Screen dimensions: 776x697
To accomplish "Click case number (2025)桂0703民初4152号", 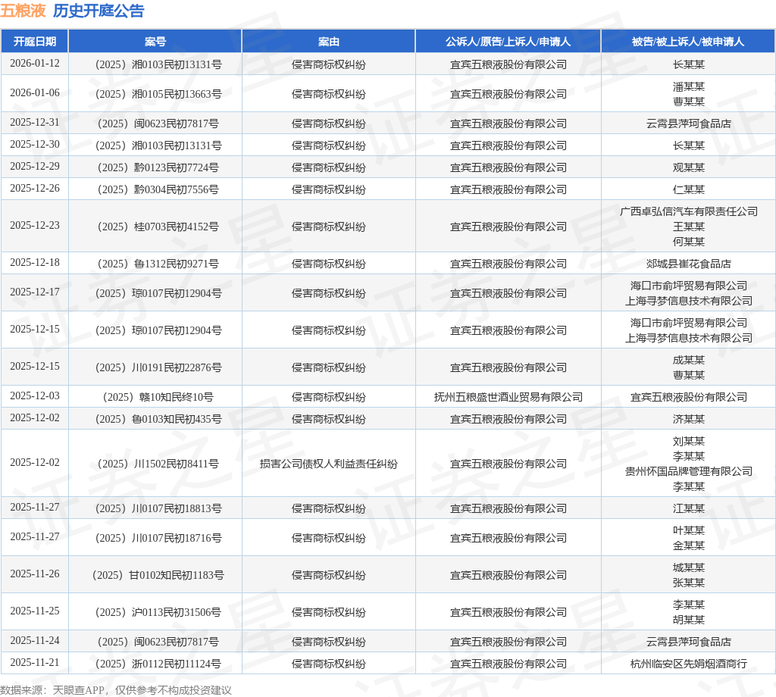I will click(x=158, y=227).
